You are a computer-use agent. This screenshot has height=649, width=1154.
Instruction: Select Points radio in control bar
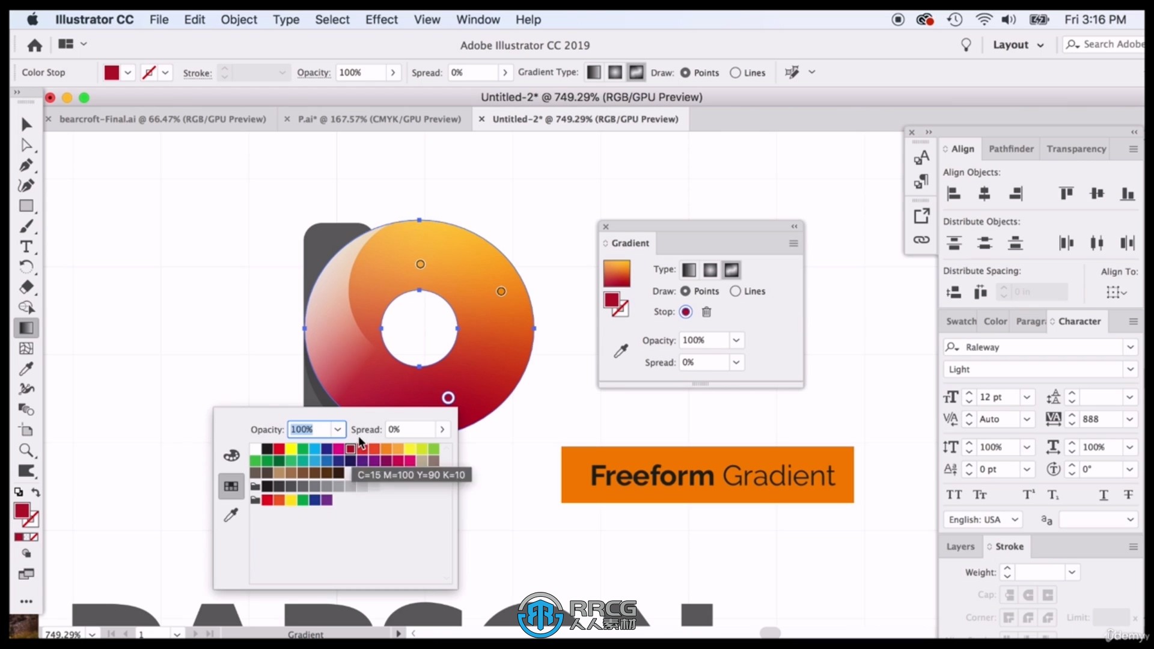[685, 73]
